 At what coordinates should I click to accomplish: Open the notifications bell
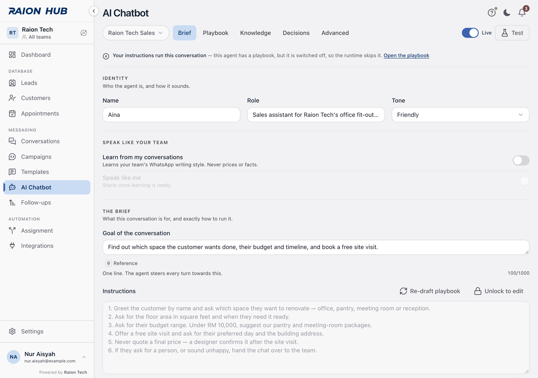point(522,12)
